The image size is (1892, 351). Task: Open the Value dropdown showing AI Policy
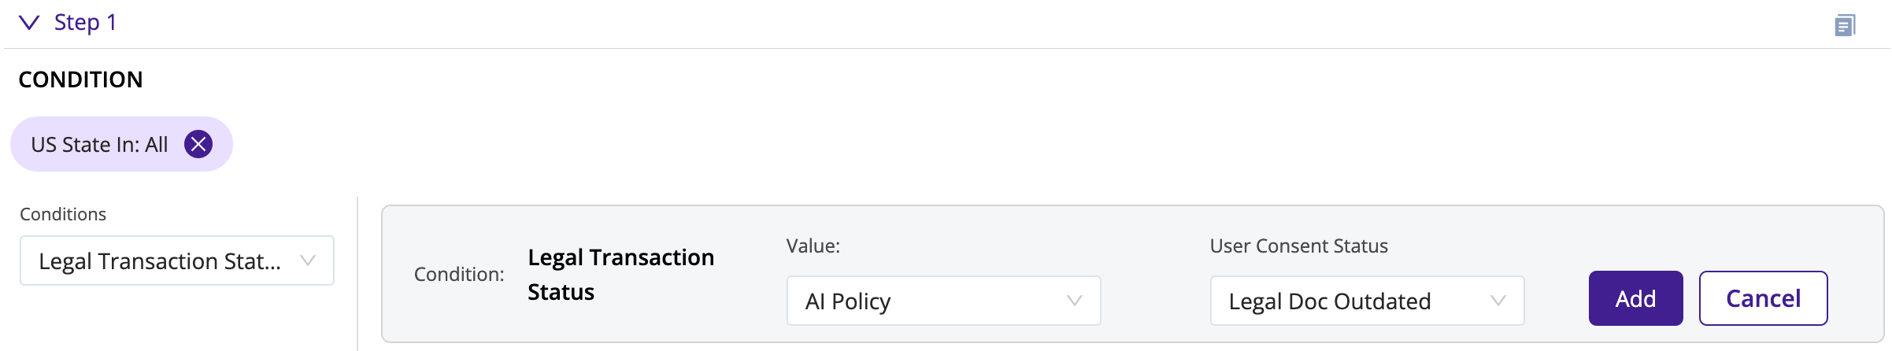943,301
